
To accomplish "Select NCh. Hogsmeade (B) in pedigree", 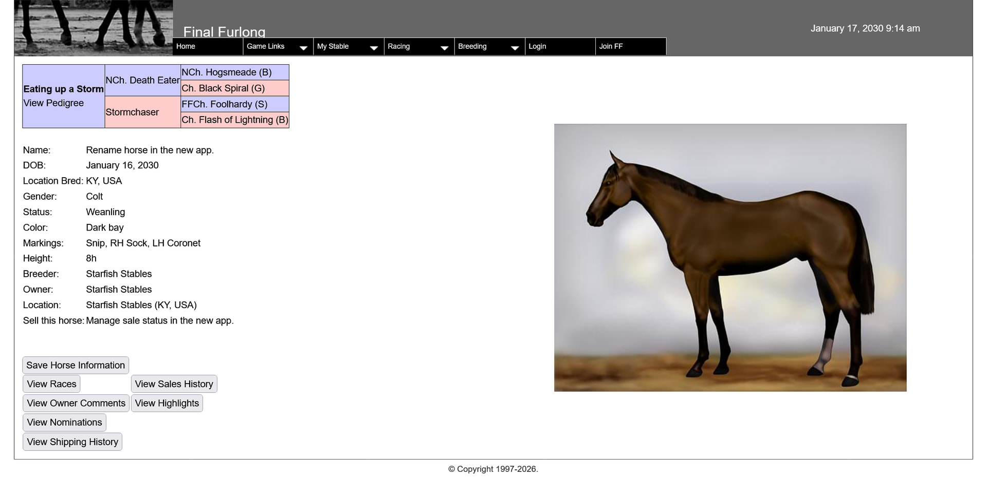I will click(x=226, y=72).
